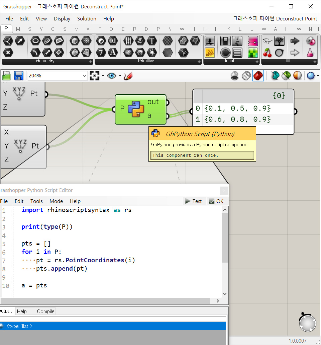Select the cherries Cherry Picker icon
Viewport: 321px width, 345px height.
coord(267,53)
